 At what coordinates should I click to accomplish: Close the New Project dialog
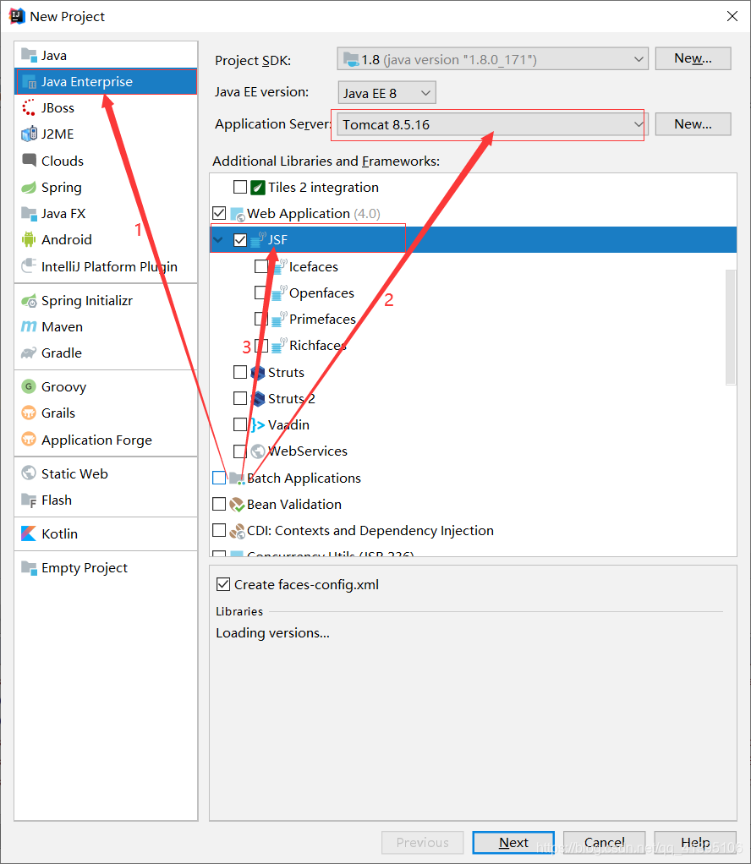[x=732, y=17]
